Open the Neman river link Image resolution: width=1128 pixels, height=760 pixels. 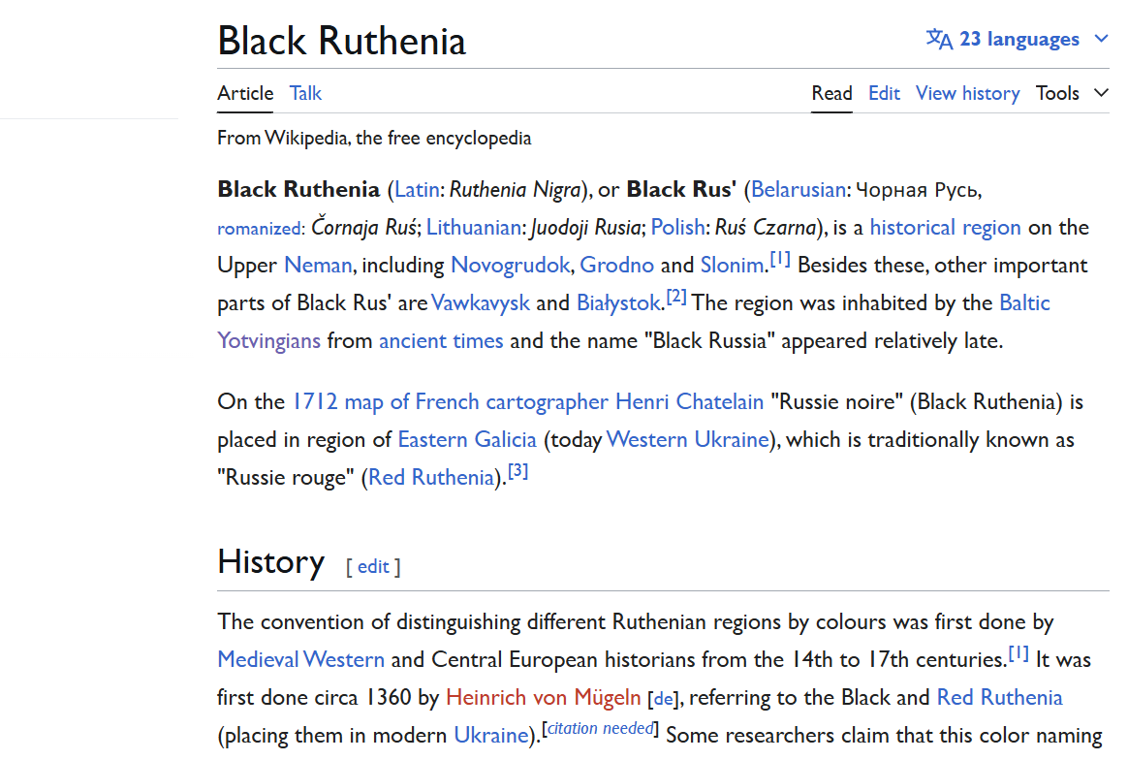(318, 266)
